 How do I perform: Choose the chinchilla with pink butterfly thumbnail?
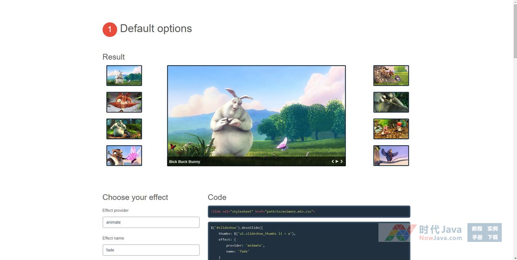click(x=124, y=156)
